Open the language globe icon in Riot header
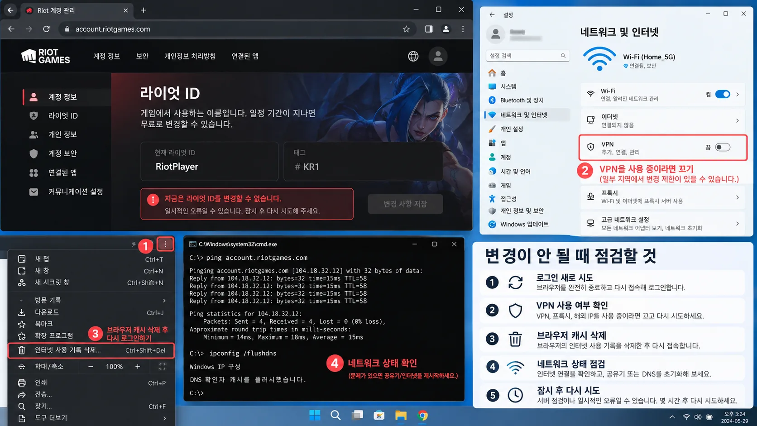This screenshot has width=757, height=426. [413, 56]
